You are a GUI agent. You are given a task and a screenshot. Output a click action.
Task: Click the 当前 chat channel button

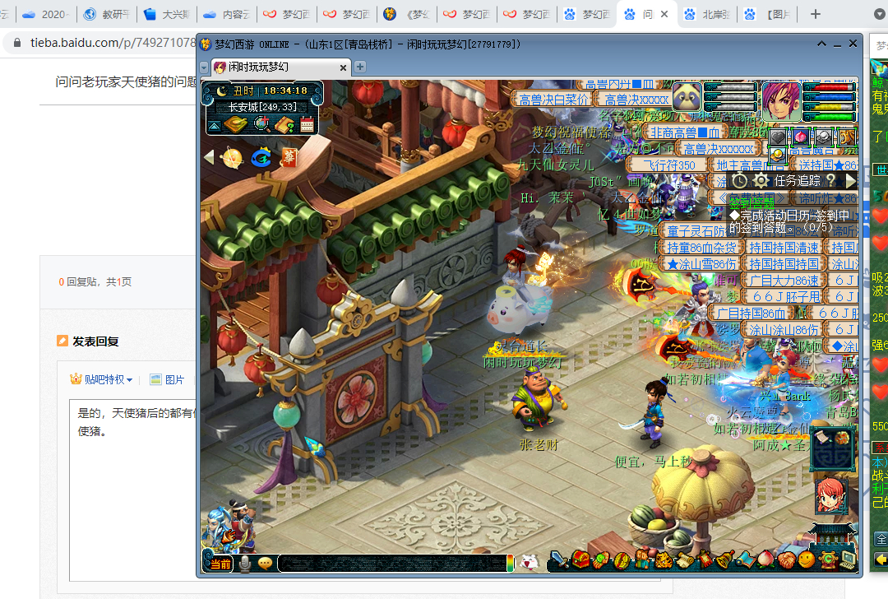[x=221, y=564]
